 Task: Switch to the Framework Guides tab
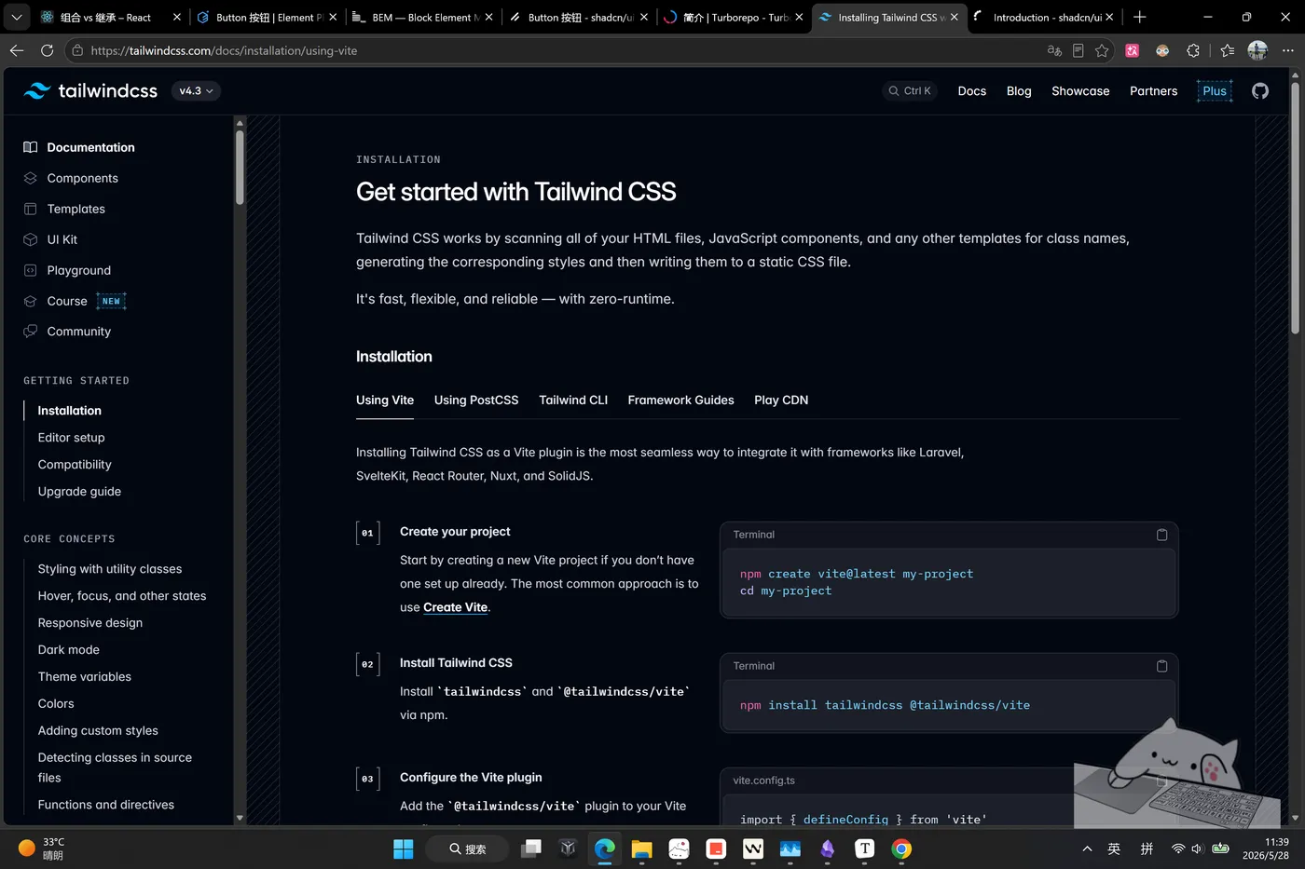point(681,401)
